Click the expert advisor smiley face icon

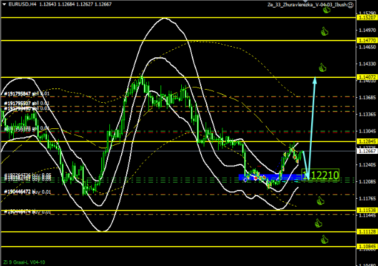351,5
